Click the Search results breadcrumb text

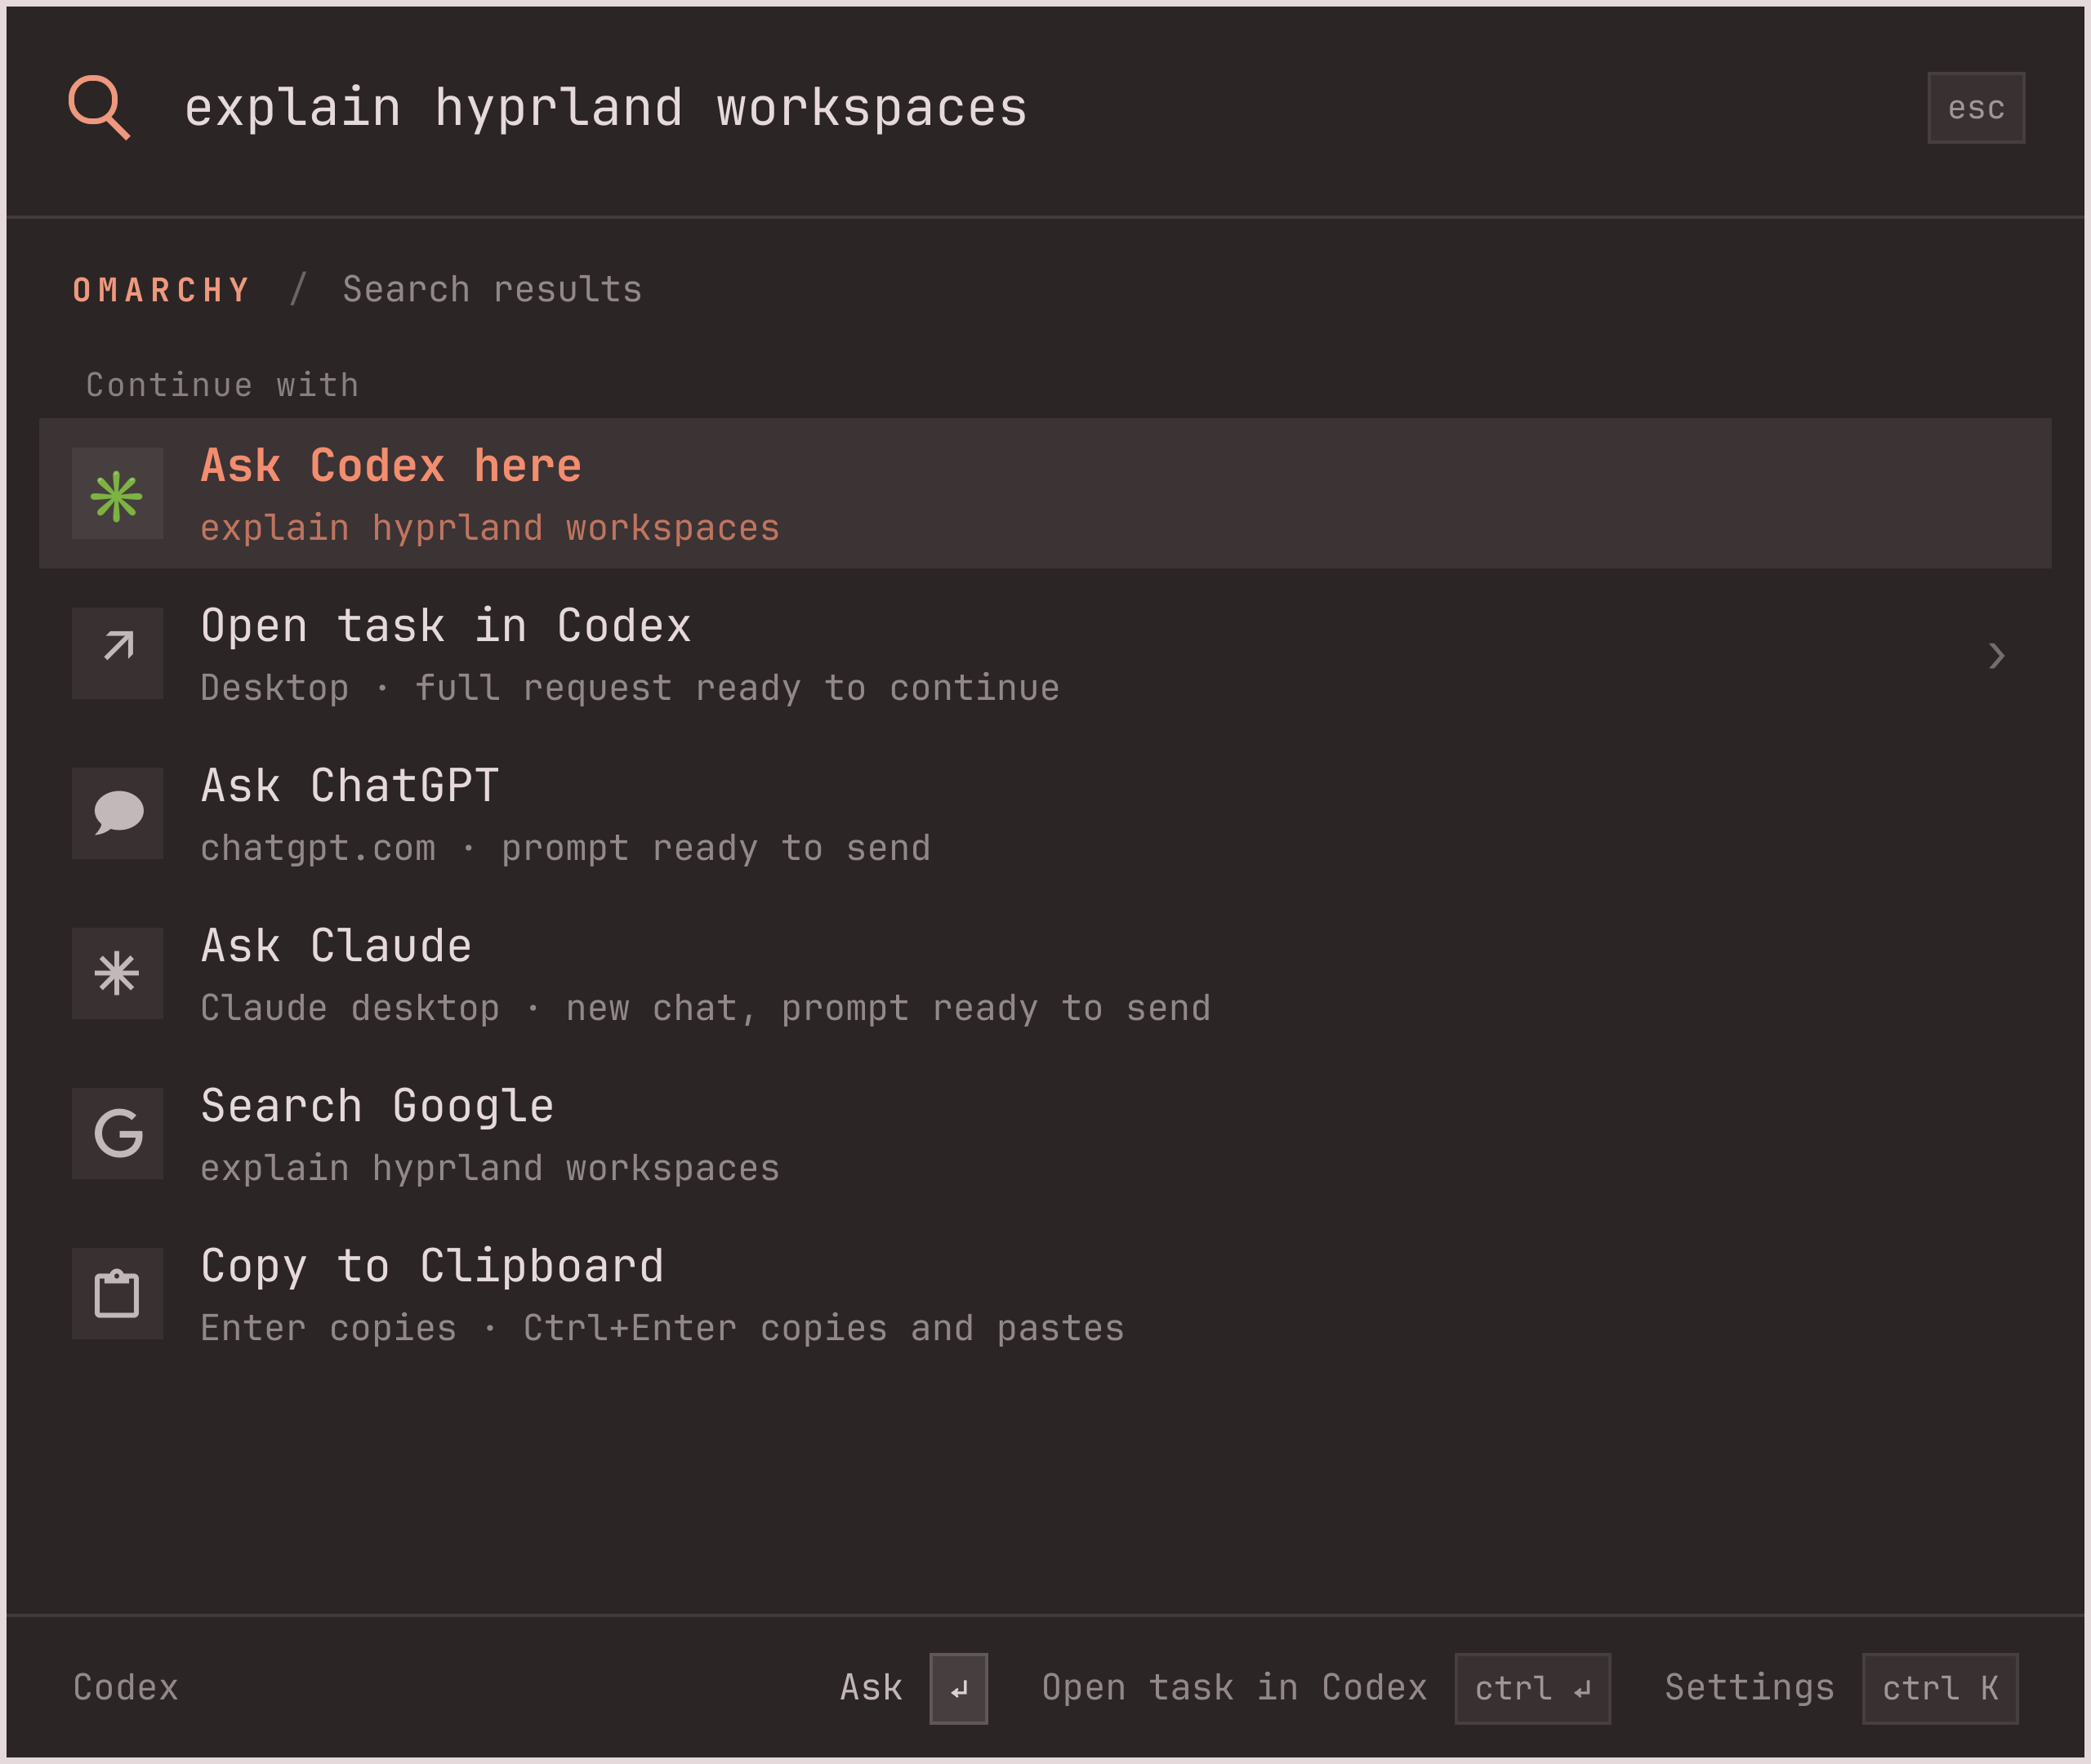coord(492,290)
